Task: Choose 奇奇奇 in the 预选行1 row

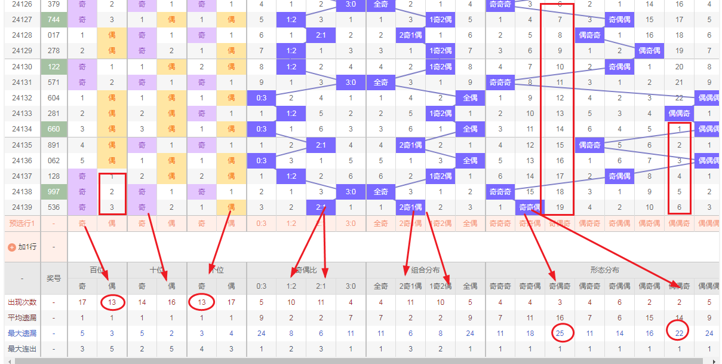Action: point(500,224)
